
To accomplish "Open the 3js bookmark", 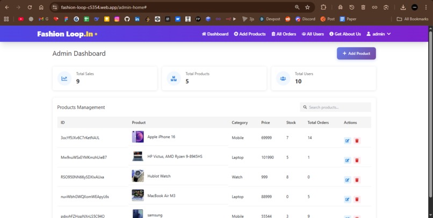I will tap(248, 19).
